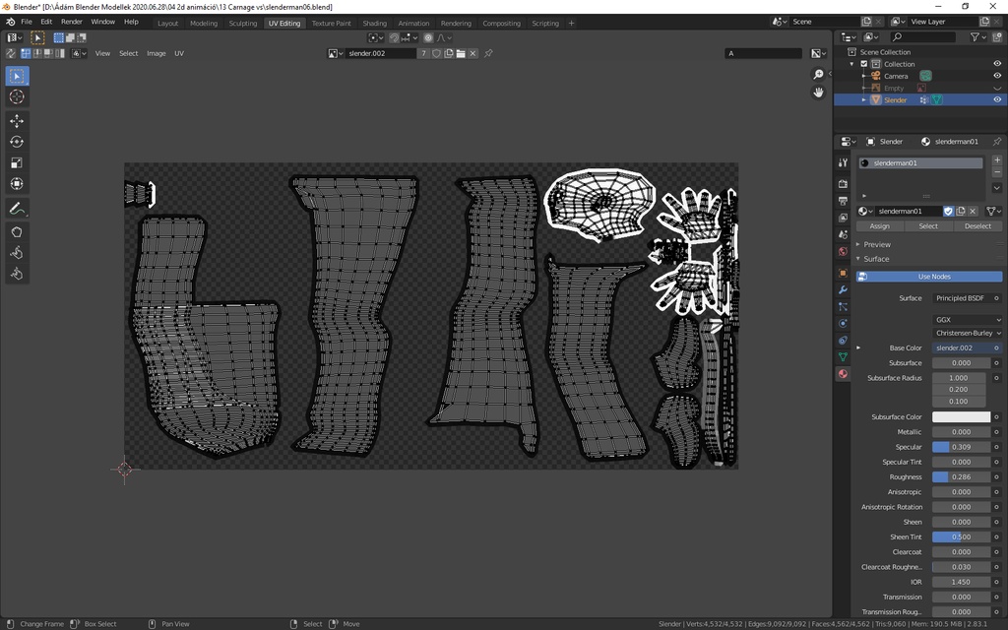Viewport: 1008px width, 630px height.
Task: Open the Render properties tab
Action: [x=843, y=184]
